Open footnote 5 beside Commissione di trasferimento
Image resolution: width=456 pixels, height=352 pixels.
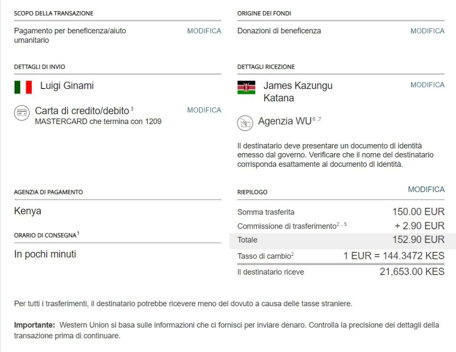point(345,224)
